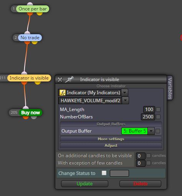Click the function icon beside Indicator (My Indicators)

(62, 93)
